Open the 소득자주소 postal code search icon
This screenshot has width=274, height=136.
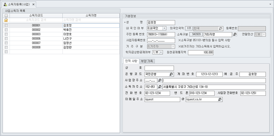tap(160, 87)
